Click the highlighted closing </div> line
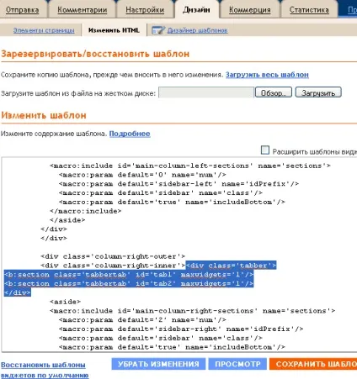Image resolution: width=357 pixels, height=379 pixels. [18, 292]
